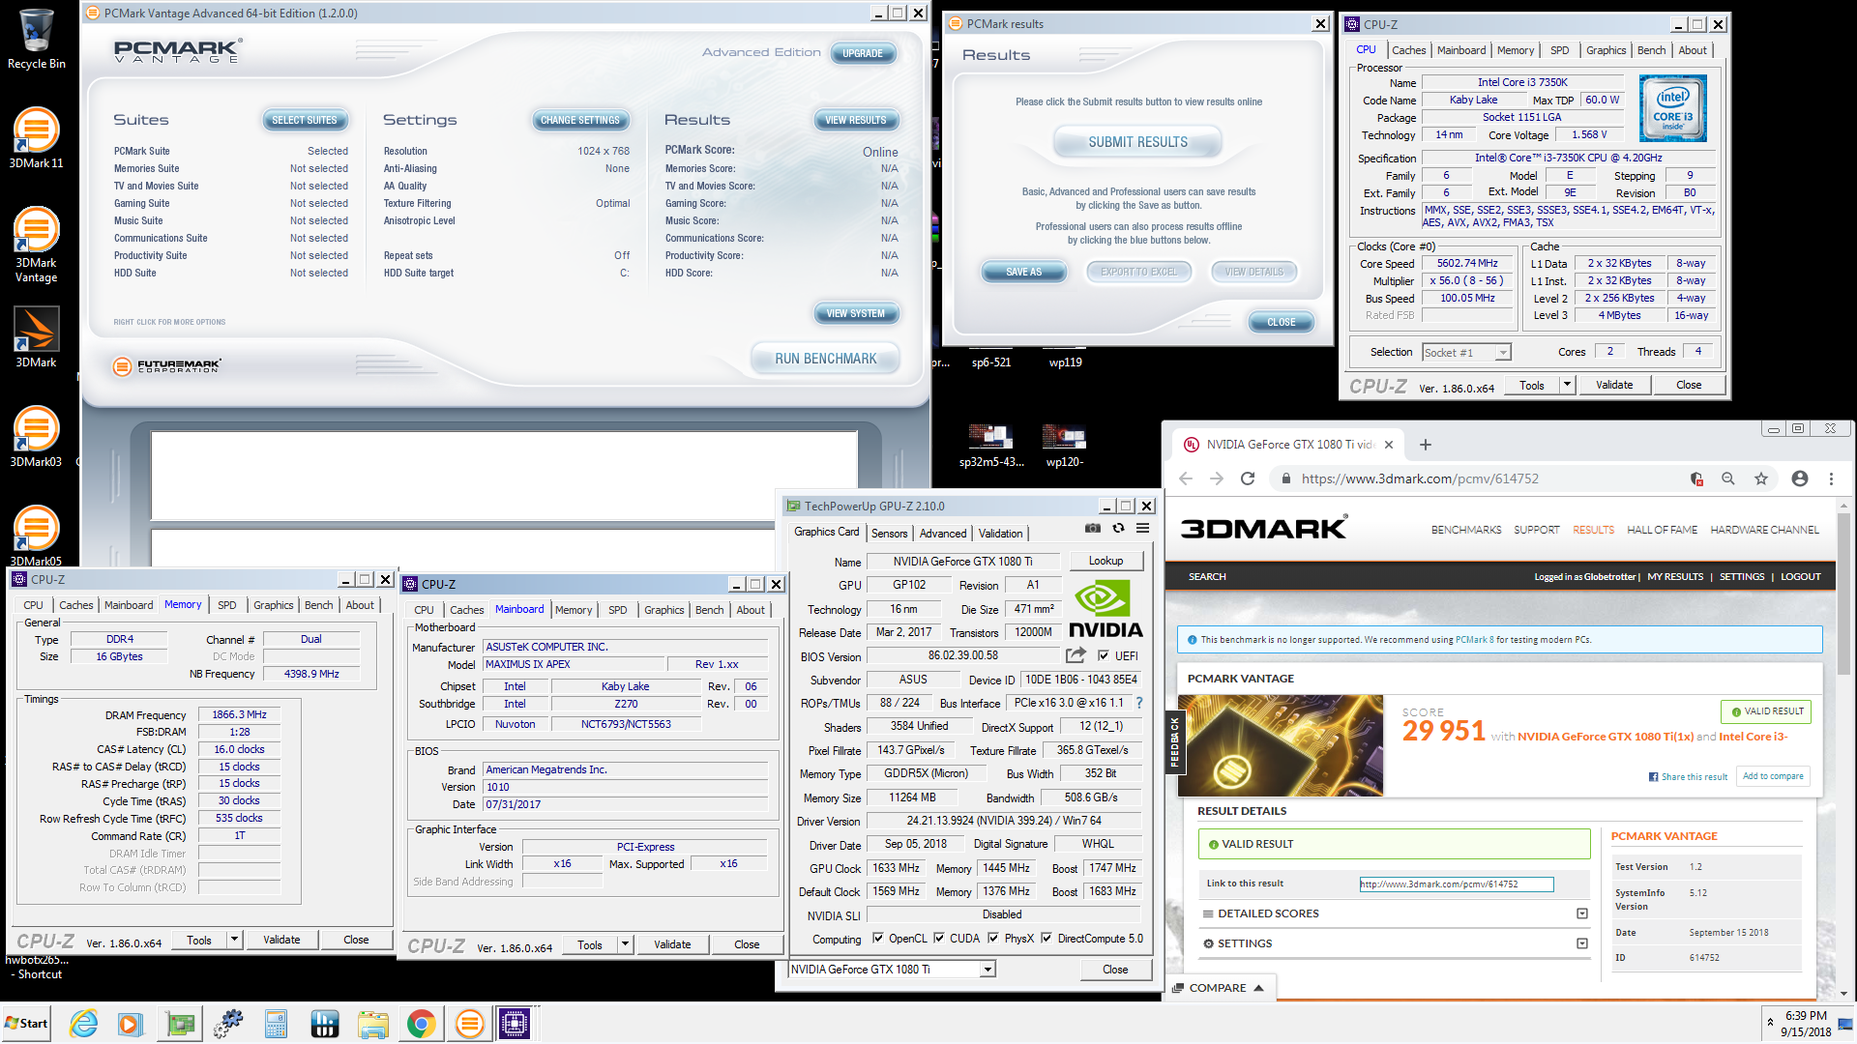Click the Windows Start button
This screenshot has height=1044, width=1857.
coord(26,1024)
